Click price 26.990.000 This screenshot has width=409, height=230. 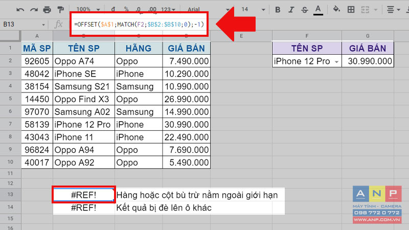pos(186,99)
